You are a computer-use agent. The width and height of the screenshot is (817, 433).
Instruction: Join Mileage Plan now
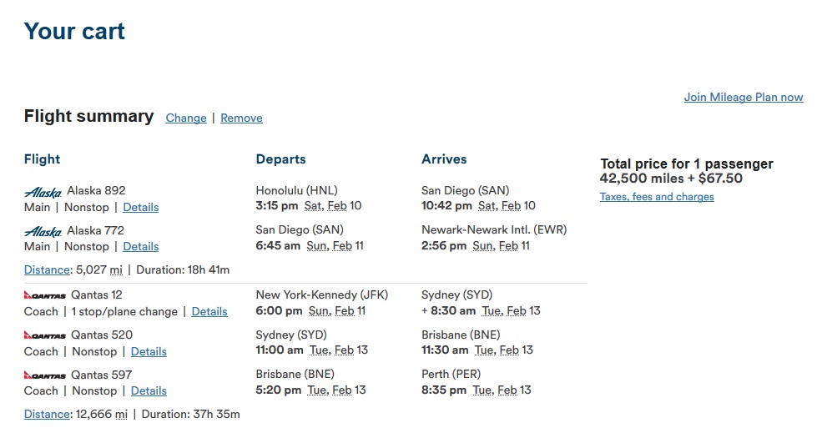tap(743, 97)
